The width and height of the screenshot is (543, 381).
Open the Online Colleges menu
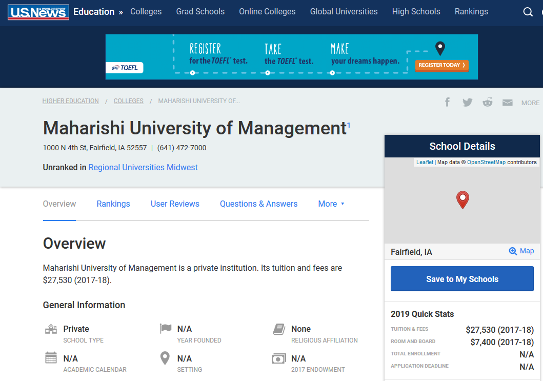pos(267,11)
